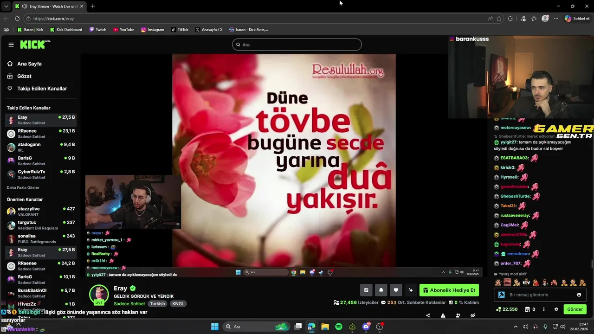Screen dimensions: 594x334
Task: Open OBS Studio from the taskbar
Action: (x=380, y=327)
